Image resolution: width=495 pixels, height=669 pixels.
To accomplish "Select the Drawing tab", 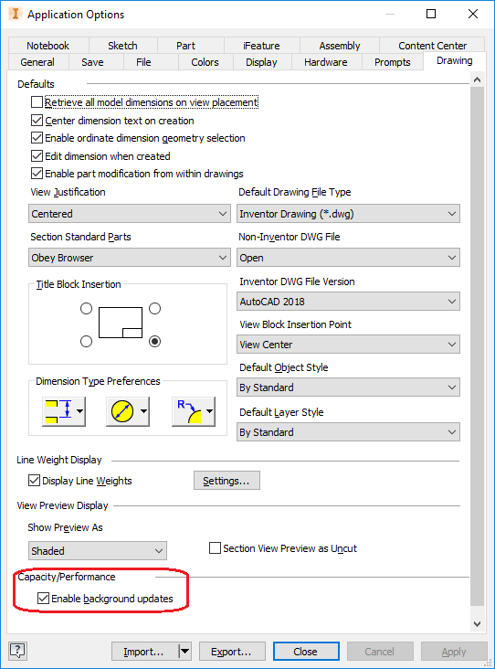I will pos(455,61).
